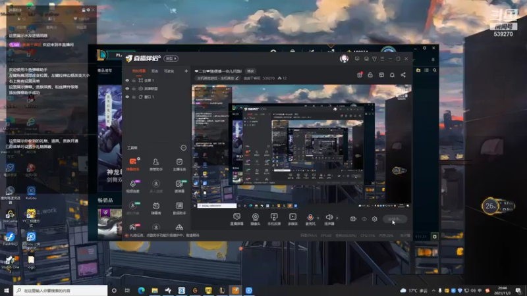Hide the 全屏 1 source layer
This screenshot has height=296, width=527.
[127, 80]
